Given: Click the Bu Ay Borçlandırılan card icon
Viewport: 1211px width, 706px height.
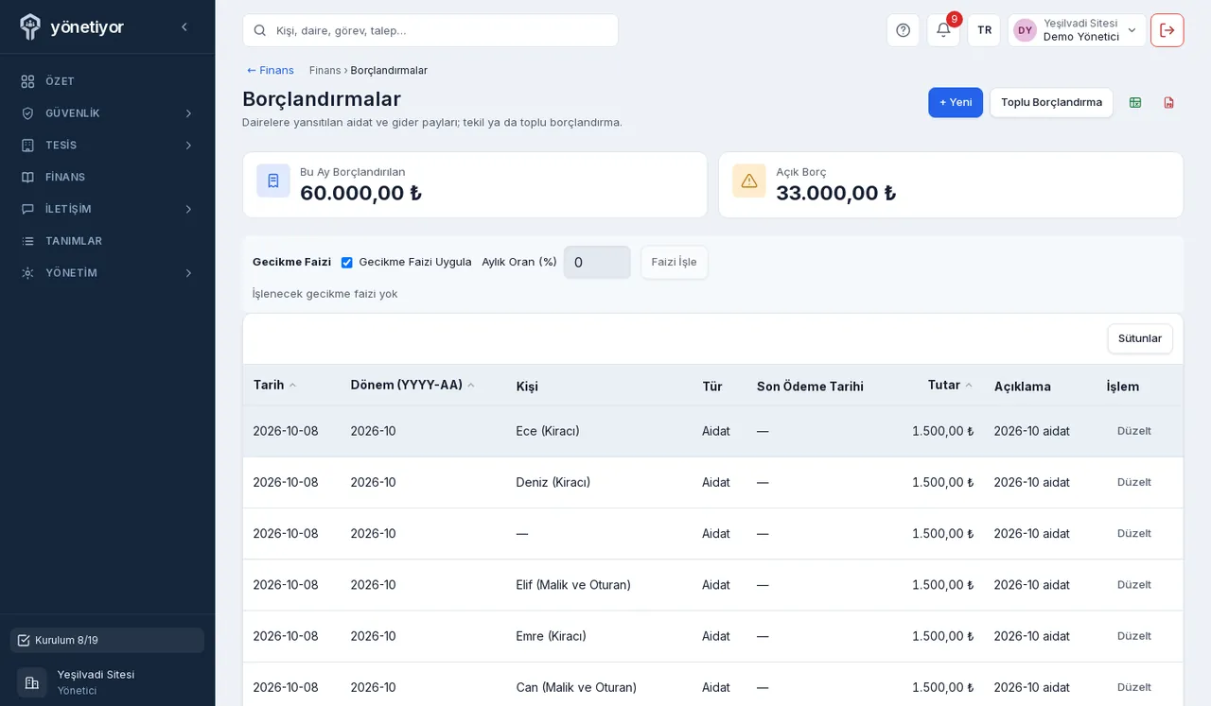Looking at the screenshot, I should (x=273, y=181).
